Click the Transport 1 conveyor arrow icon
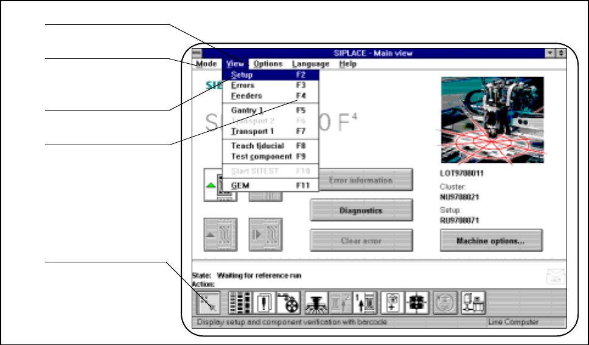 [x=364, y=302]
